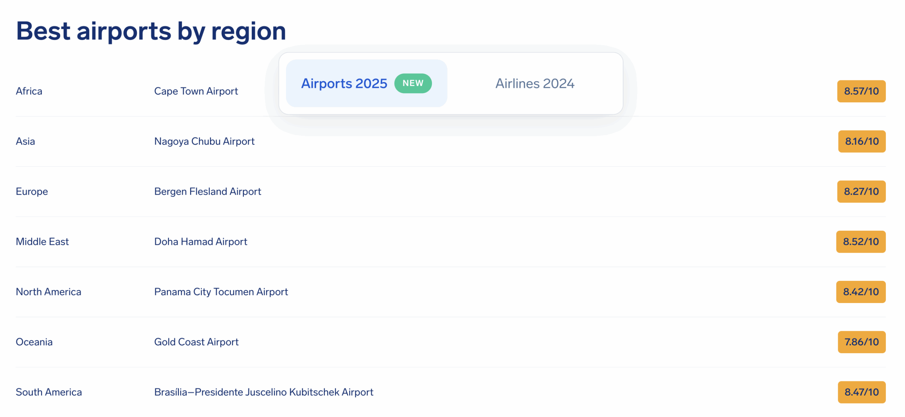Open the Nagoya Chubu Airport entry
Screen dimensions: 905x417
(204, 141)
